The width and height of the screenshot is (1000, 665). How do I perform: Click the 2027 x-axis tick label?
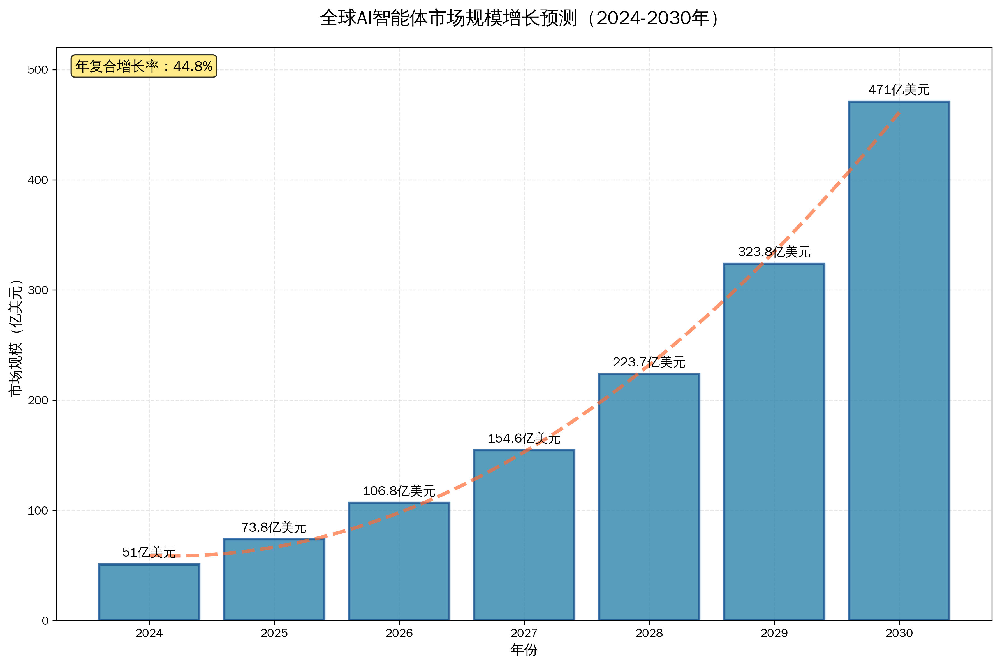tap(524, 633)
